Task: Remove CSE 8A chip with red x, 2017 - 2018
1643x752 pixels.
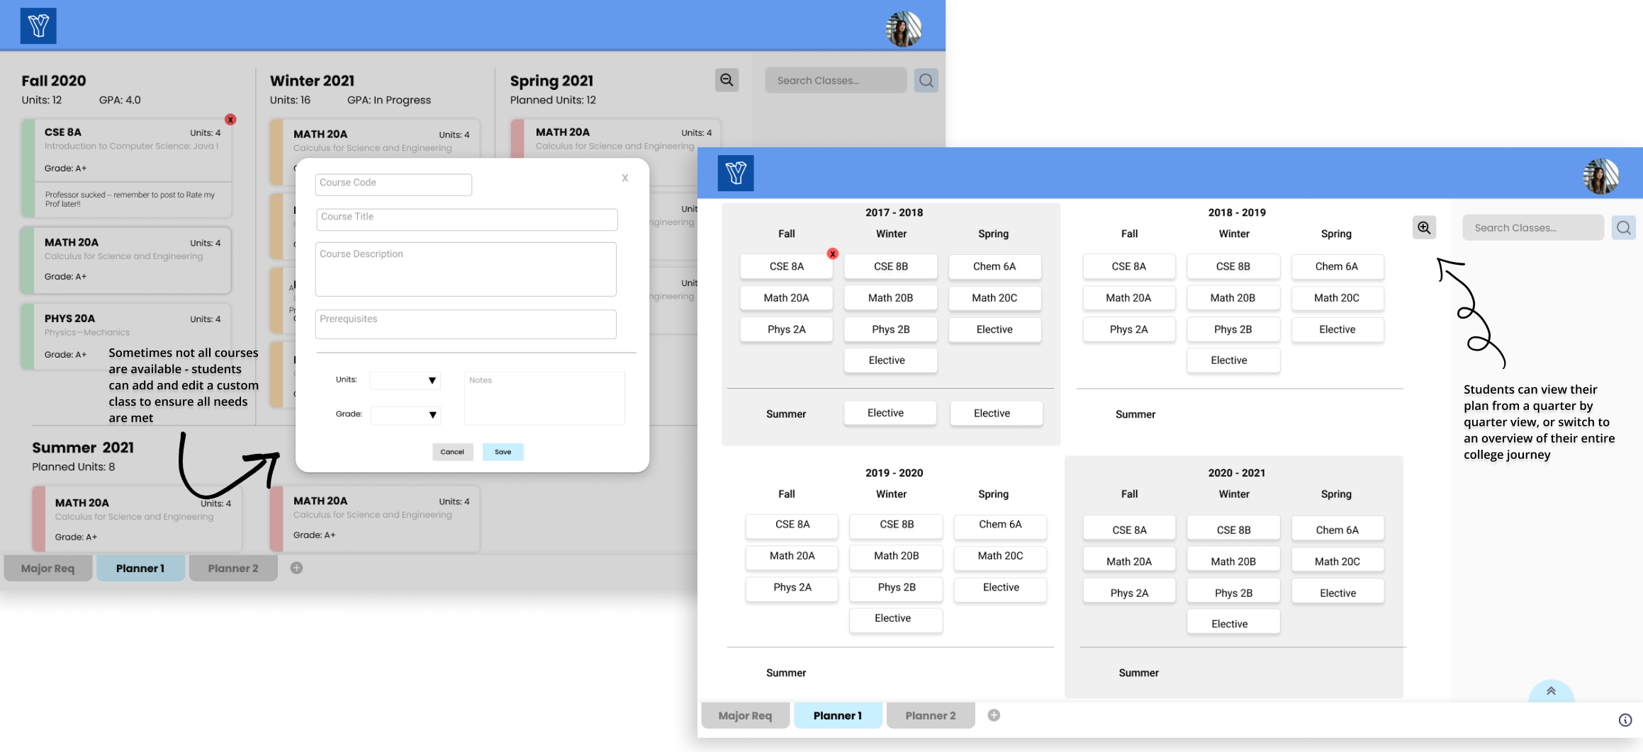Action: pos(833,253)
